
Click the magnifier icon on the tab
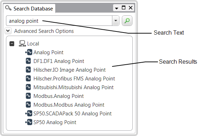[8, 8]
